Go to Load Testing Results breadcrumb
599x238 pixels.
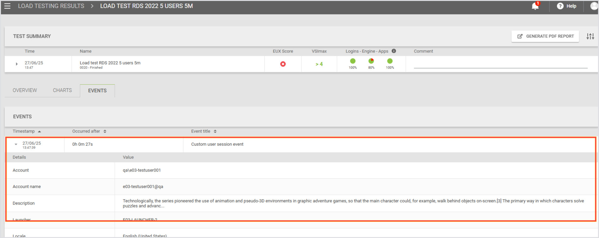[51, 6]
